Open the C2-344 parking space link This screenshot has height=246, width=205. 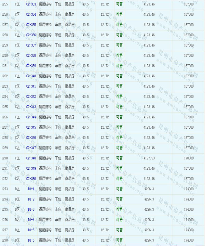[31, 117]
